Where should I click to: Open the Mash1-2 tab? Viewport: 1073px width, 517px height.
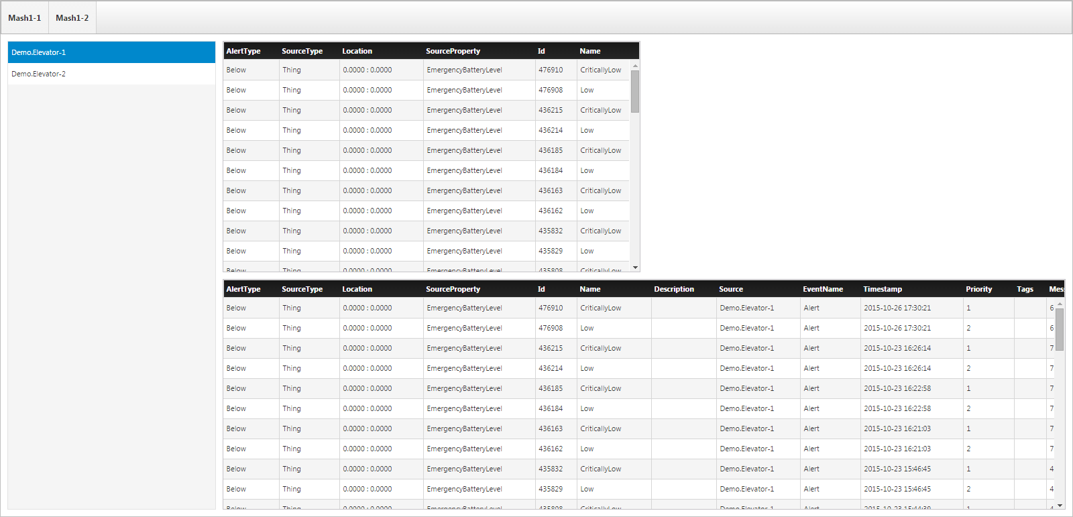72,18
